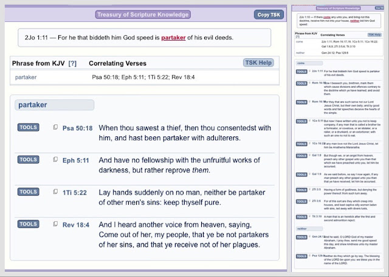Viewport: 389px width, 277px height.
Task: Click 'Psa 50:18; Eph 5:11; 1Ti 5:22; Rev 18:4' cell
Action: tap(143, 77)
